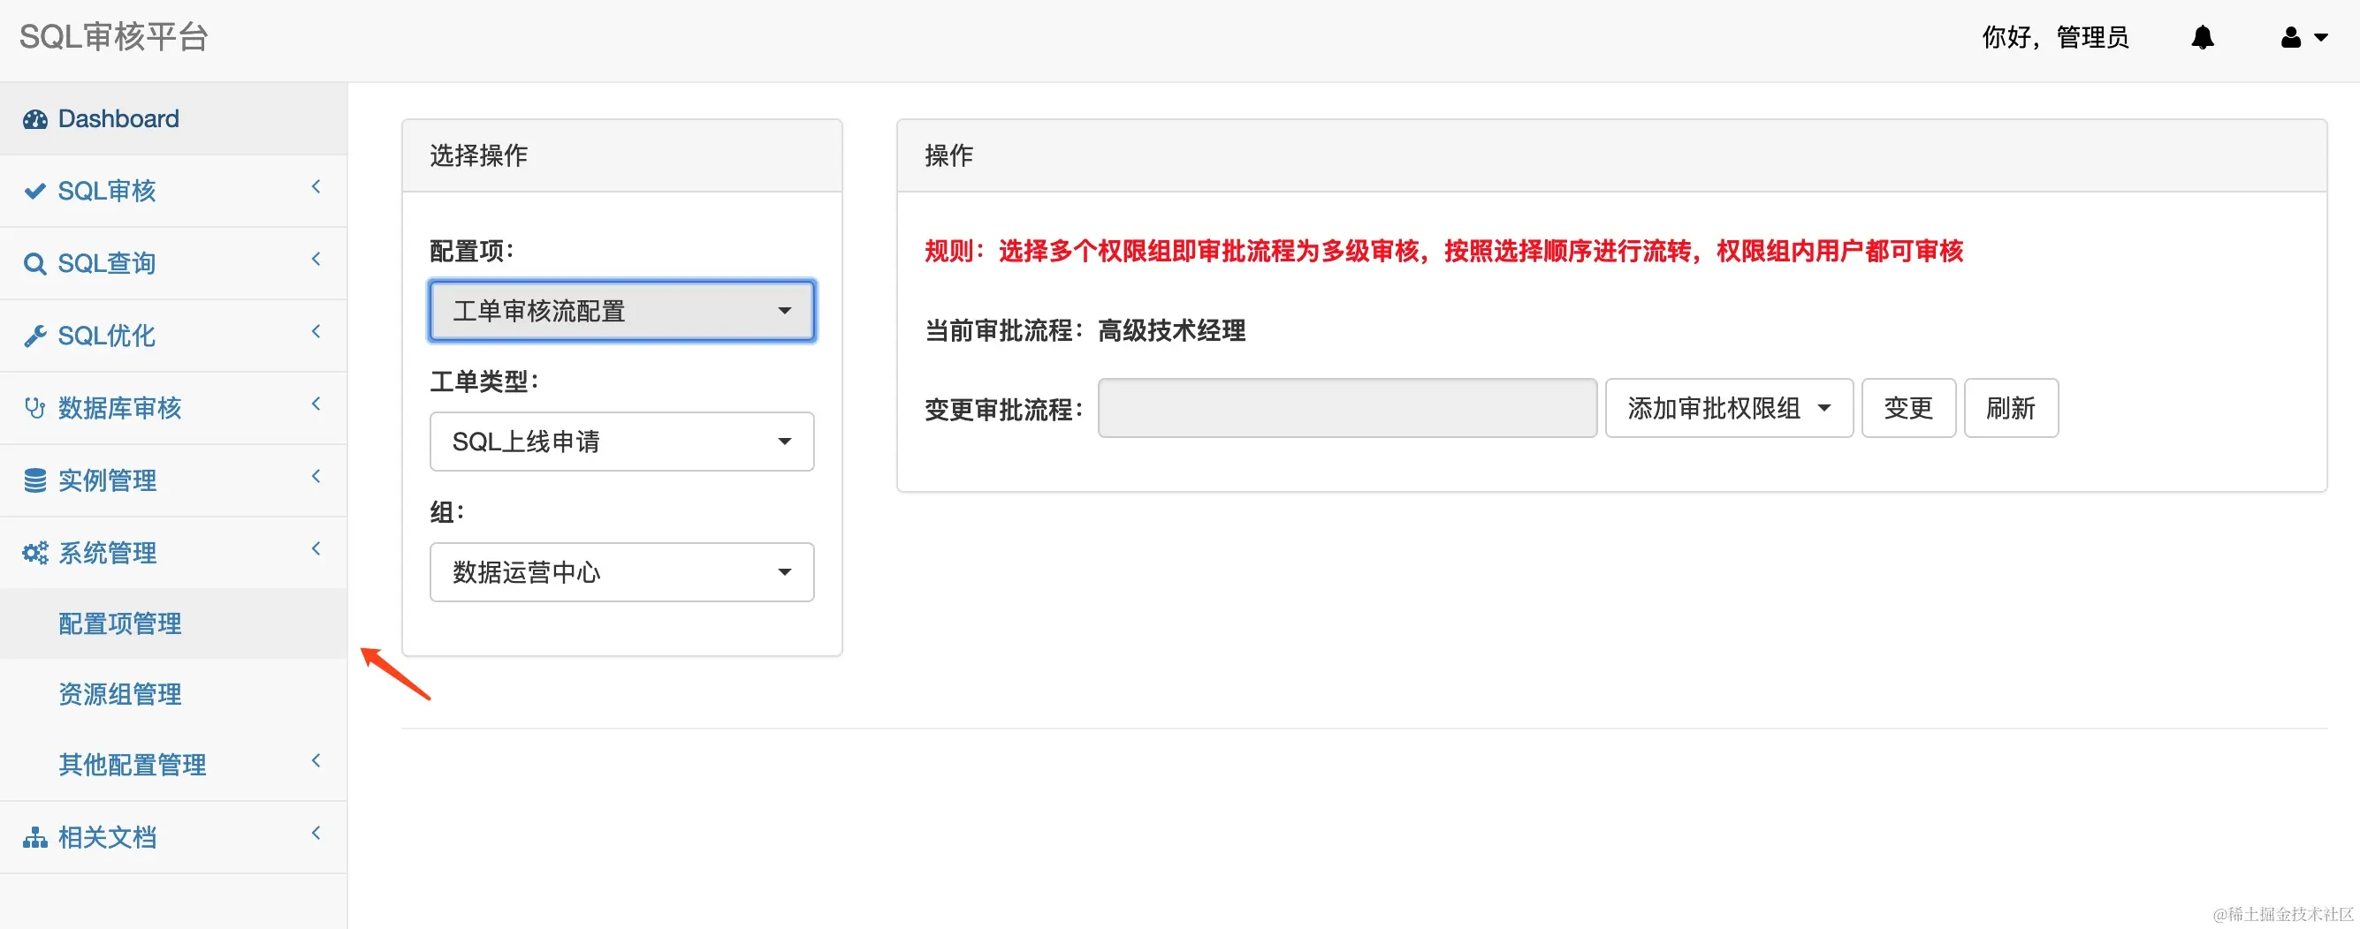Image resolution: width=2360 pixels, height=929 pixels.
Task: Select the 配置项管理 menu item
Action: coord(119,623)
